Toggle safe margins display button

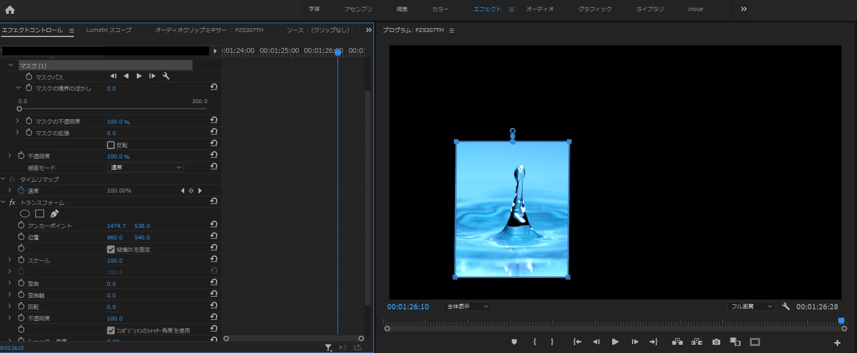click(755, 342)
